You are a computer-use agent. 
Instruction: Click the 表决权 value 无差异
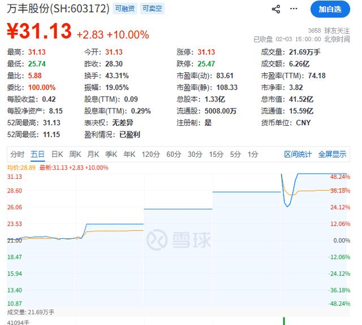tap(123, 123)
